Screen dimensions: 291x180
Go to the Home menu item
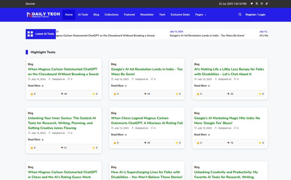(x=69, y=15)
